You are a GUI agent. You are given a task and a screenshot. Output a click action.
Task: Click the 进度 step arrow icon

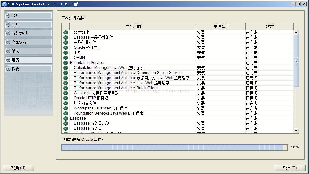(8, 60)
